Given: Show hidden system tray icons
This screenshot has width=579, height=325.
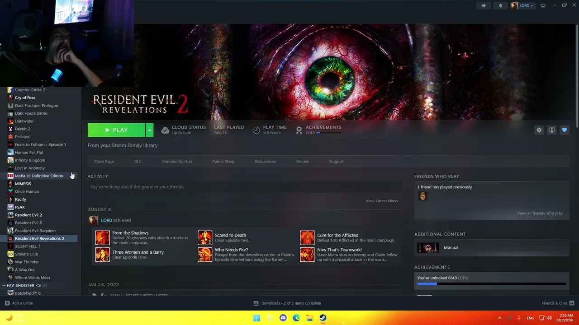Looking at the screenshot, I should tap(499, 318).
